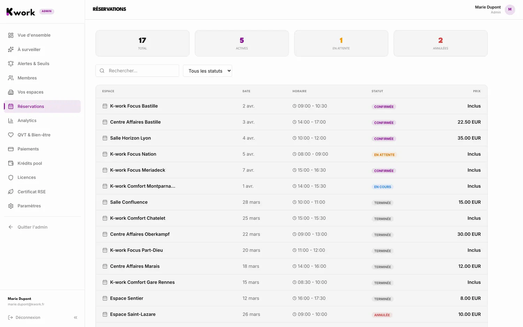Click the ESPACE column header
This screenshot has width=523, height=327.
tap(108, 91)
